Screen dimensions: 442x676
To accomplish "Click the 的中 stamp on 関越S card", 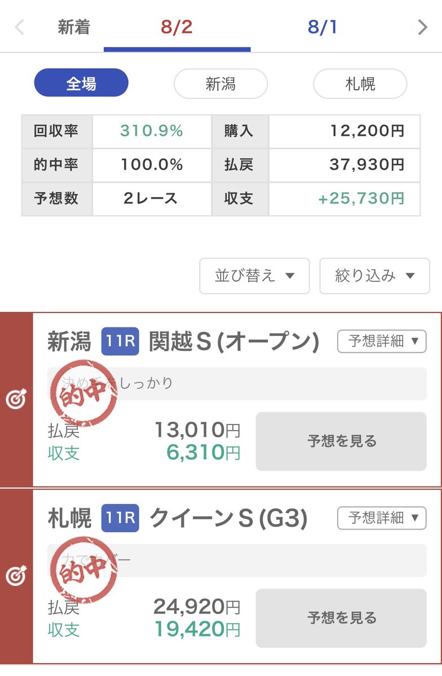I will pos(83,393).
